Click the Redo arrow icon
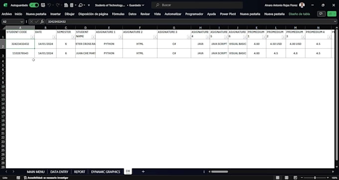Viewport: 339px width, 180px height. point(57,5)
